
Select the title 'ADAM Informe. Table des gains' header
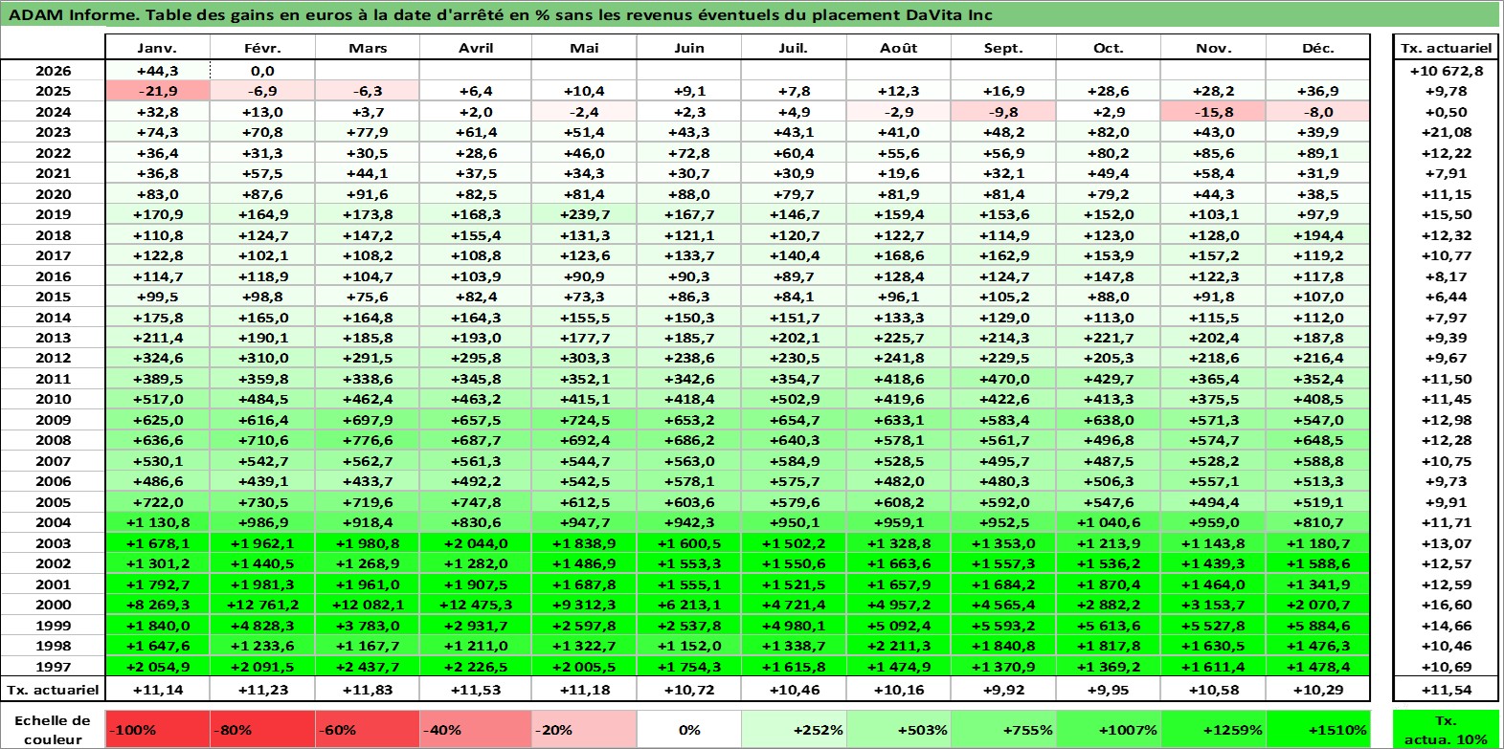750,14
